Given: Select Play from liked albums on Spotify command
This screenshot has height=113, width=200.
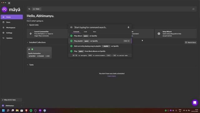Looking at the screenshot, I should [x=100, y=51].
